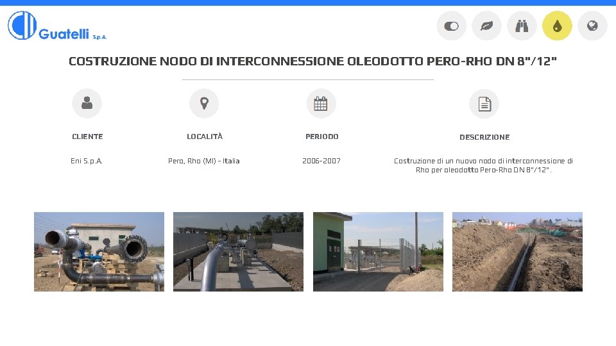The width and height of the screenshot is (616, 346).
Task: Open the globe icon in header
Action: click(592, 26)
